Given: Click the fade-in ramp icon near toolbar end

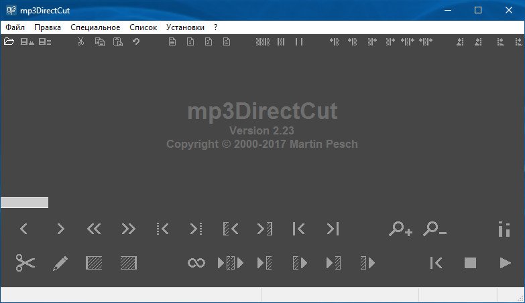Looking at the screenshot, I should (460, 41).
